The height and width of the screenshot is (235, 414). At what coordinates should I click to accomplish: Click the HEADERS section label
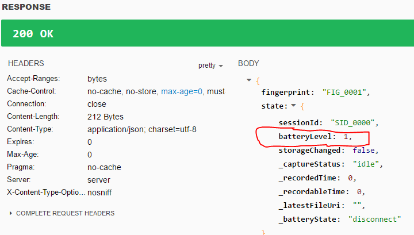click(x=26, y=64)
